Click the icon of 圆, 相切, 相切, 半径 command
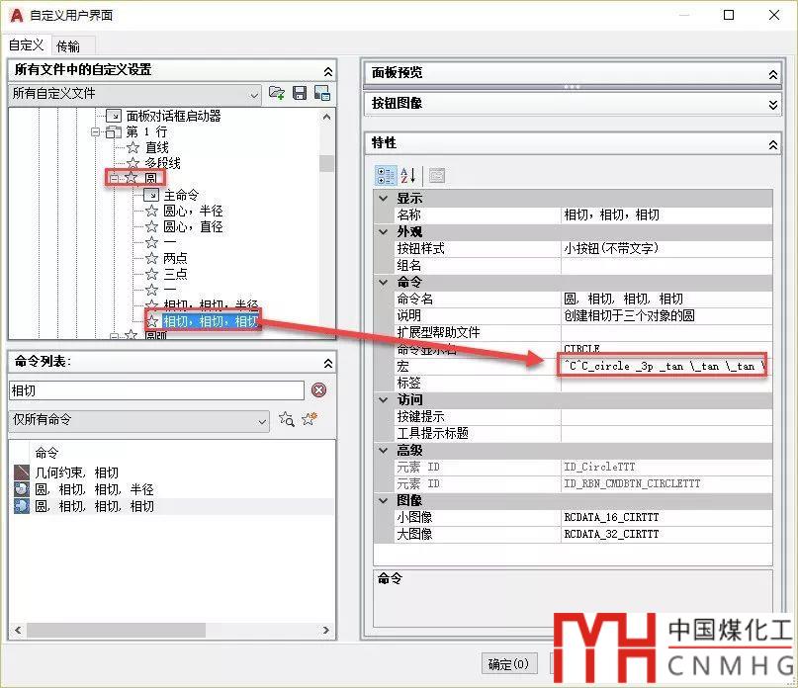The height and width of the screenshot is (688, 798). (x=22, y=489)
